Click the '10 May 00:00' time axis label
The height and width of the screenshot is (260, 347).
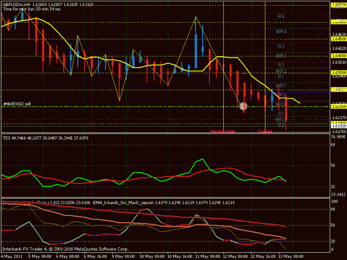point(152,257)
